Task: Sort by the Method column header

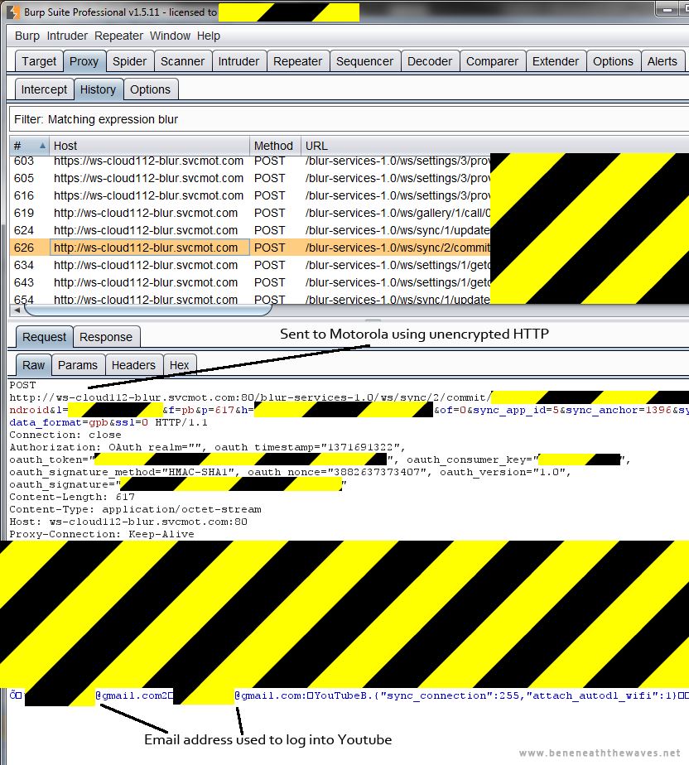Action: coord(275,146)
